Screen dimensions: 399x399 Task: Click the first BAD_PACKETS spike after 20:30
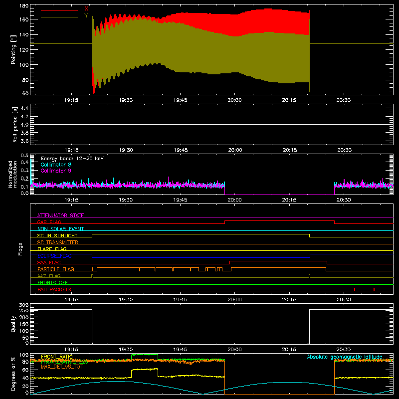(x=355, y=289)
